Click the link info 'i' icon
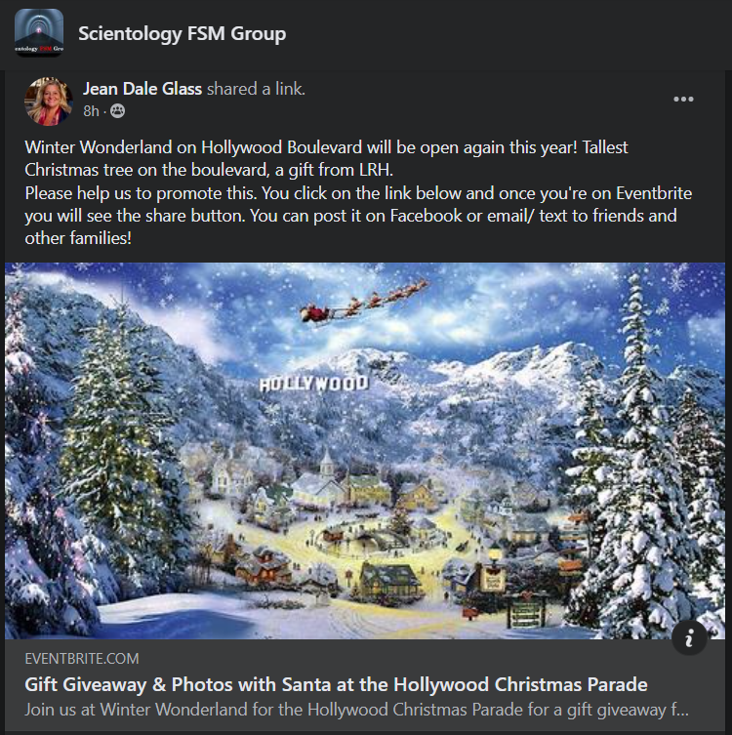This screenshot has height=735, width=732. pos(689,638)
